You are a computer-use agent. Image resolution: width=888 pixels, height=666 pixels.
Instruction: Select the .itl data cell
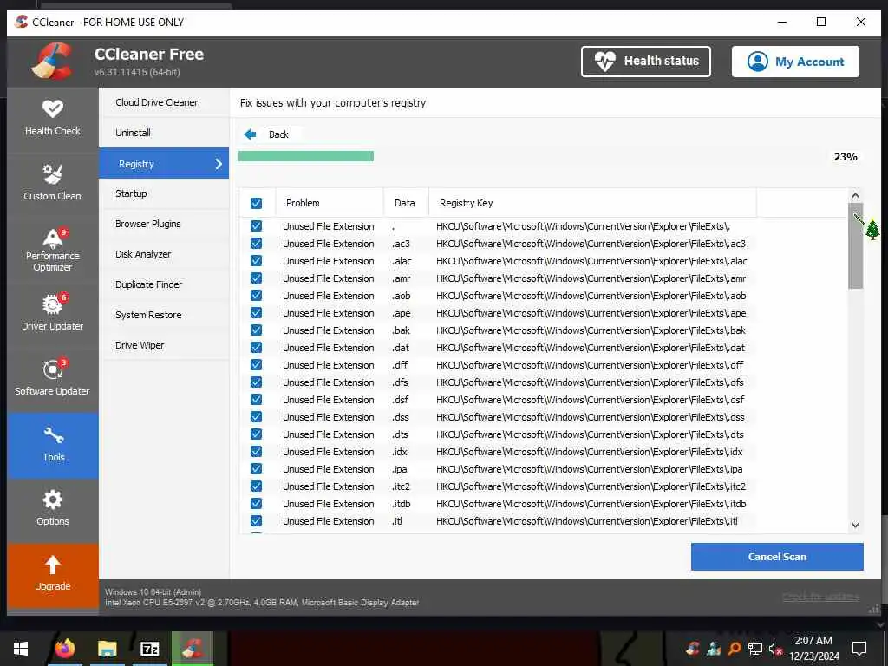click(397, 521)
